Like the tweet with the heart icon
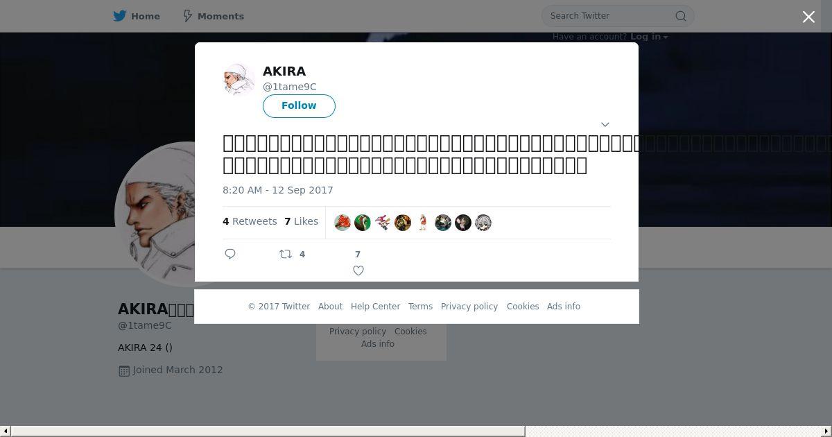 [358, 271]
